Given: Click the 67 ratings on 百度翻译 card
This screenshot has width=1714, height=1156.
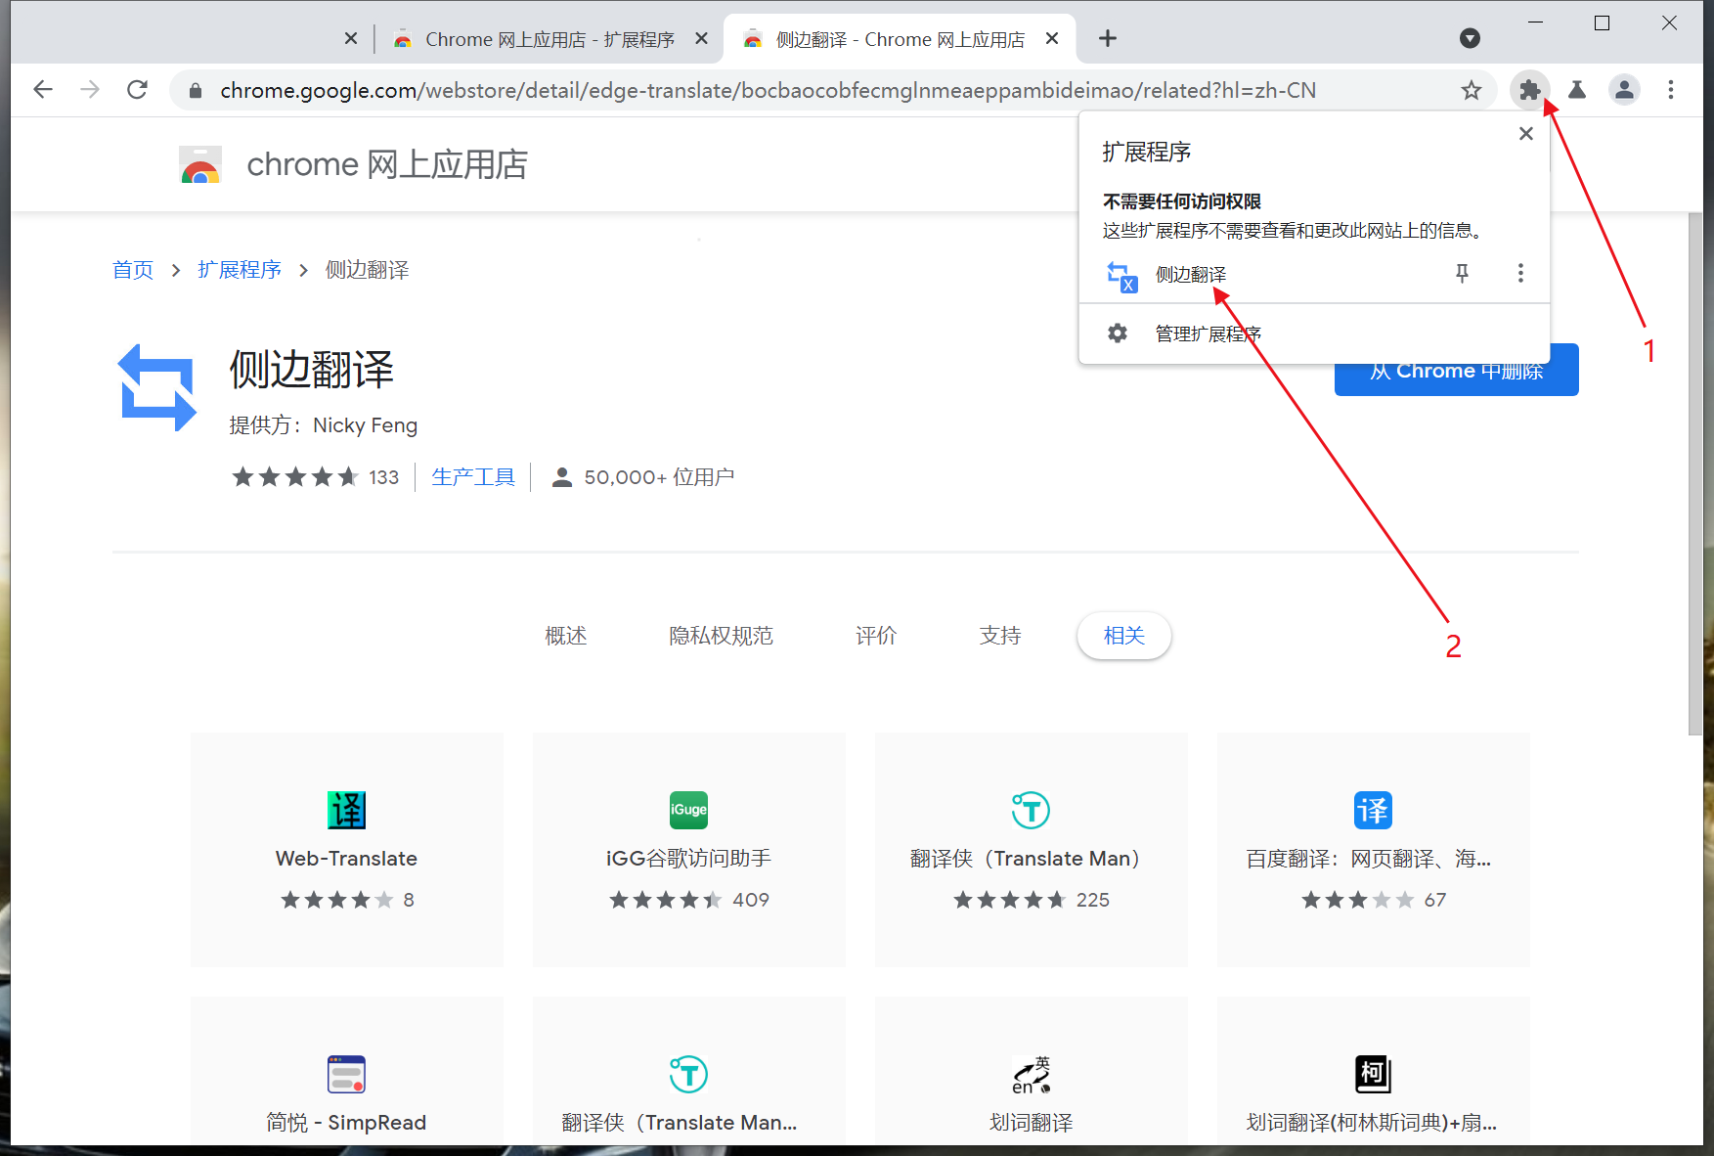Looking at the screenshot, I should 1434,900.
